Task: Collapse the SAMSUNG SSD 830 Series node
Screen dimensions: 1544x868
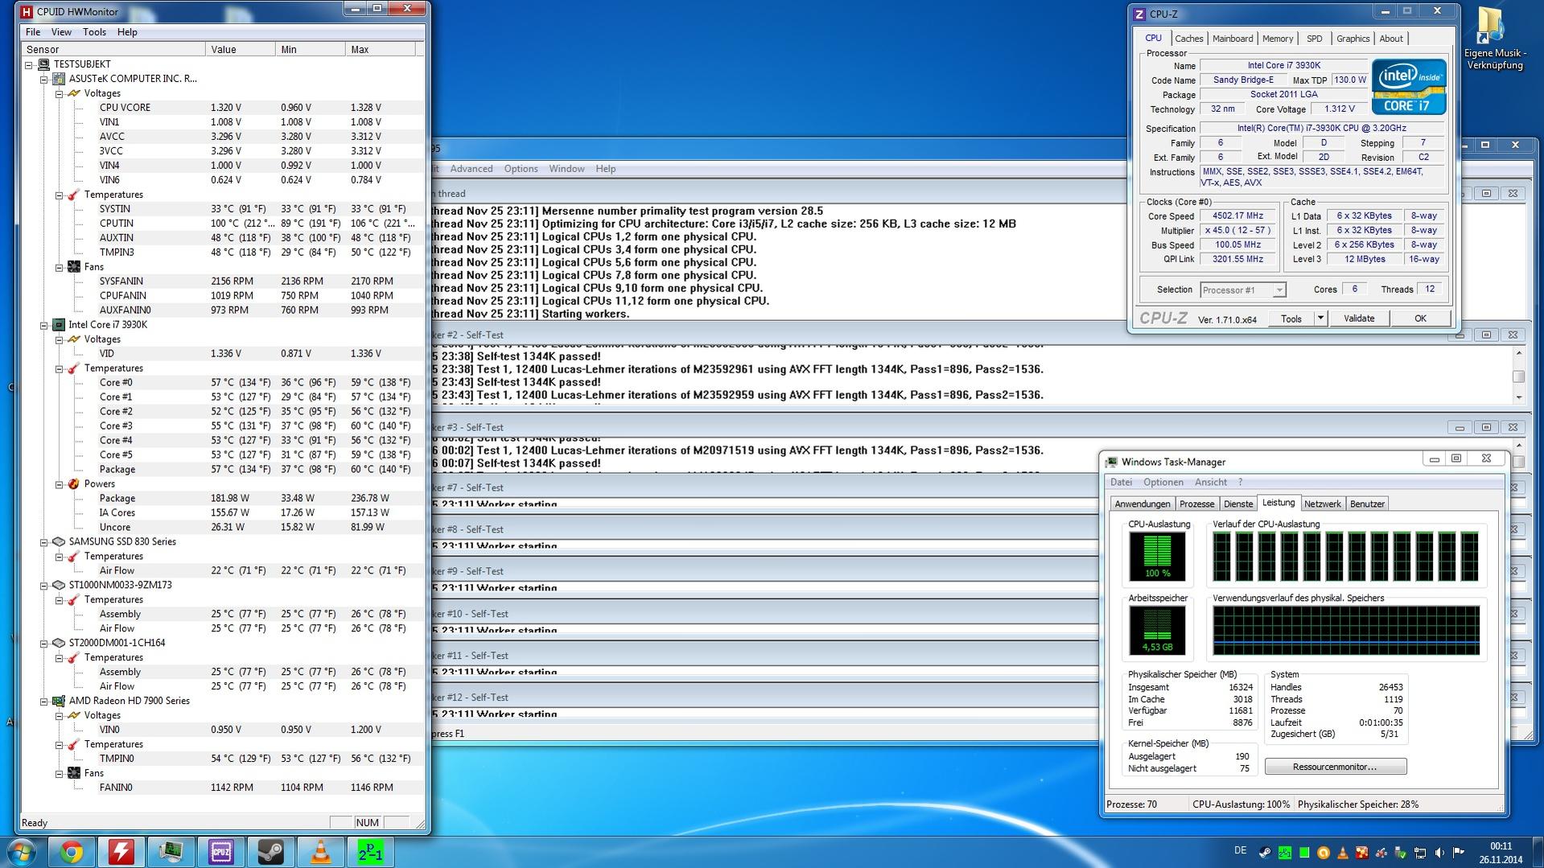Action: pos(44,541)
